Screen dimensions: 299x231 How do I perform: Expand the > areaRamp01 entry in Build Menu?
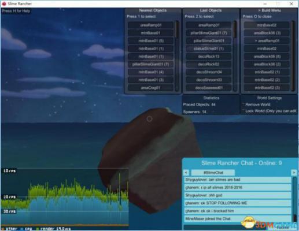point(267,41)
